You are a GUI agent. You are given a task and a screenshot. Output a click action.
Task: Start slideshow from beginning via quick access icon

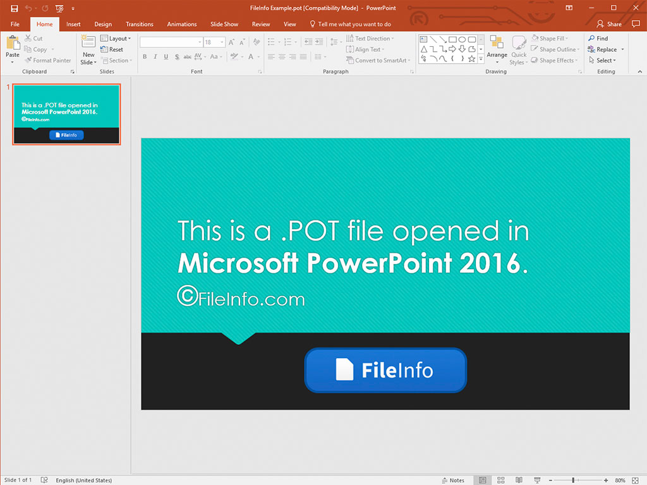pyautogui.click(x=59, y=8)
